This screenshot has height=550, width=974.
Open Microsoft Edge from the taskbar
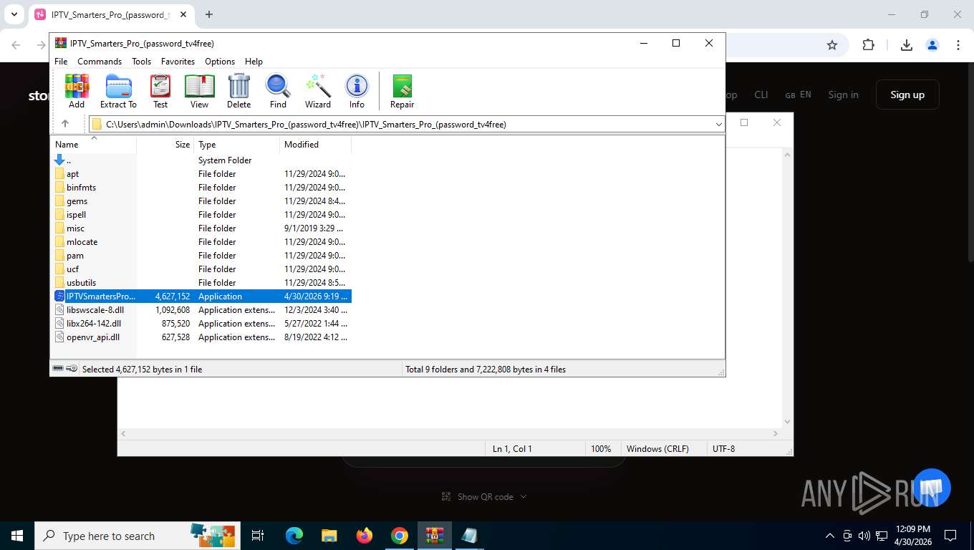294,536
